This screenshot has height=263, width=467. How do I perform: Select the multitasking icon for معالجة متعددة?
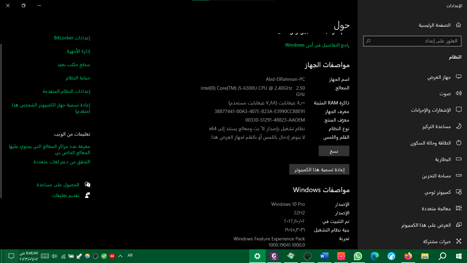pyautogui.click(x=459, y=209)
